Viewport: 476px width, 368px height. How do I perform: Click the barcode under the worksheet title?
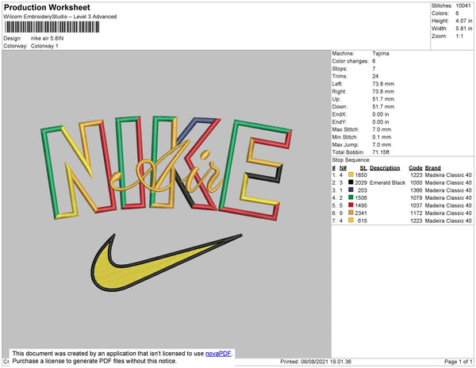click(x=52, y=27)
